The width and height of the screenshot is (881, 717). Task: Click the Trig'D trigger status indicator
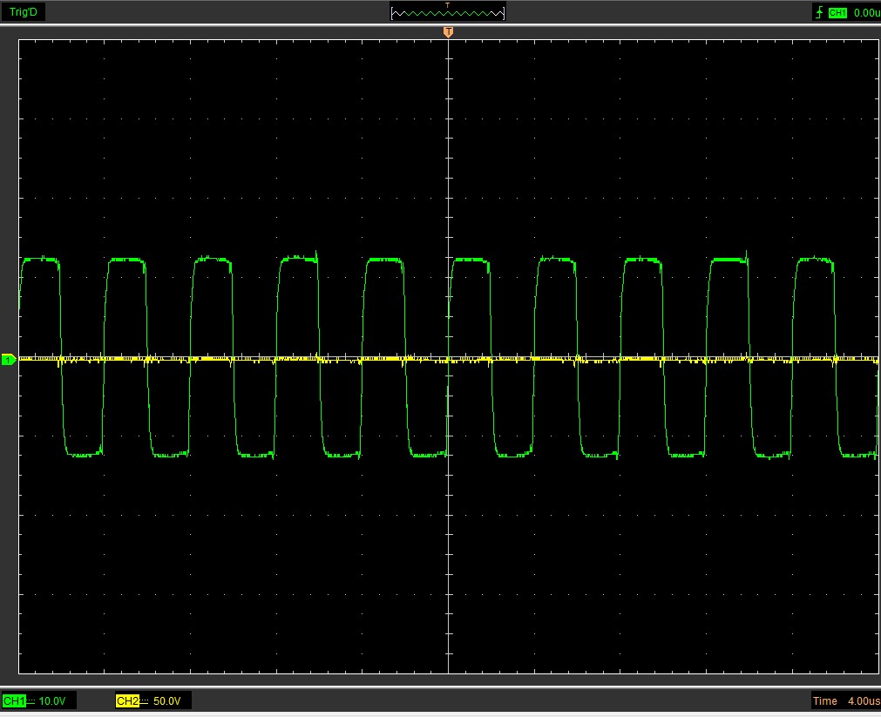[24, 12]
